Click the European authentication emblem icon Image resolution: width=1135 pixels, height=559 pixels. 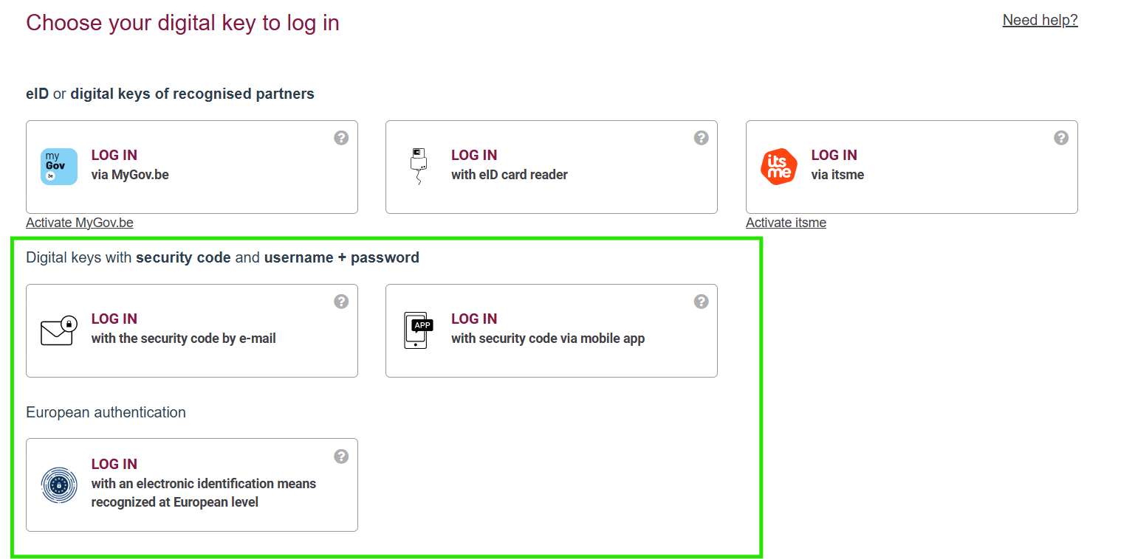59,485
